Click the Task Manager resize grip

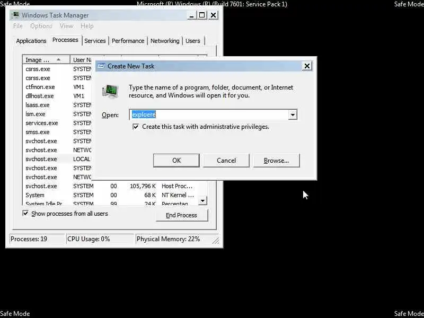[216, 241]
